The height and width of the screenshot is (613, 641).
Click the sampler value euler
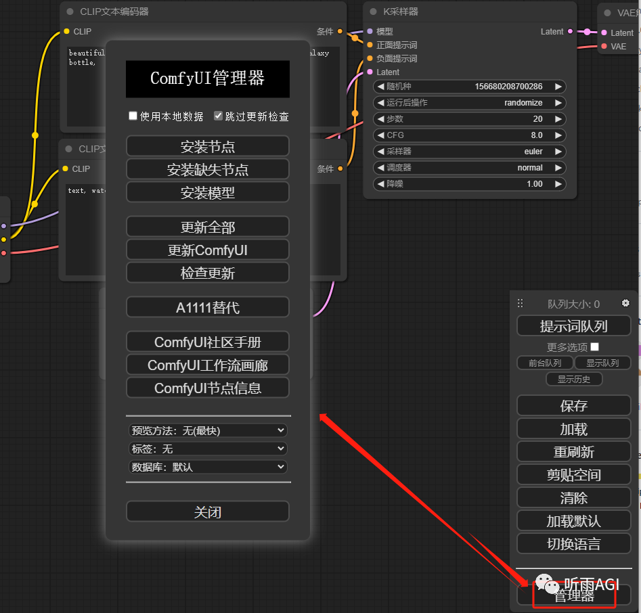click(x=533, y=152)
